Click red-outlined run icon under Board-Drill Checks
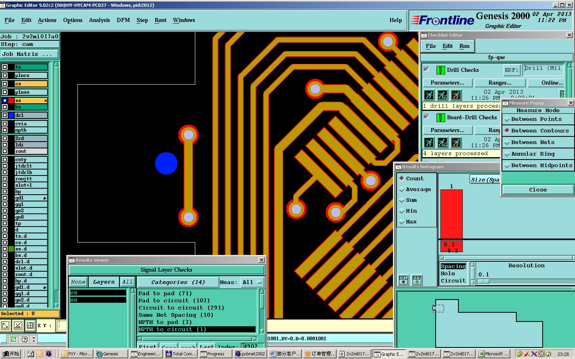The width and height of the screenshot is (575, 359). 456,142
